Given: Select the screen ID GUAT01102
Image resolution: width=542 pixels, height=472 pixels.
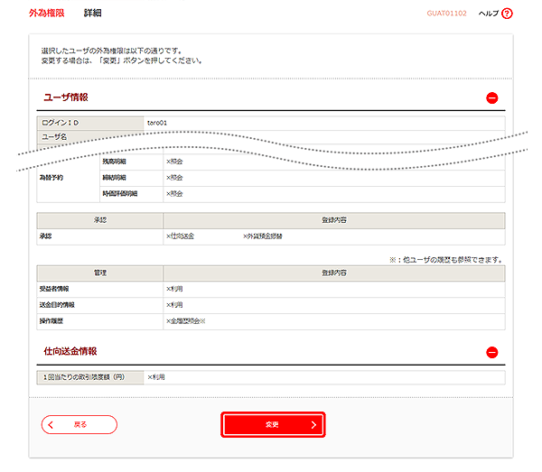Looking at the screenshot, I should 446,14.
